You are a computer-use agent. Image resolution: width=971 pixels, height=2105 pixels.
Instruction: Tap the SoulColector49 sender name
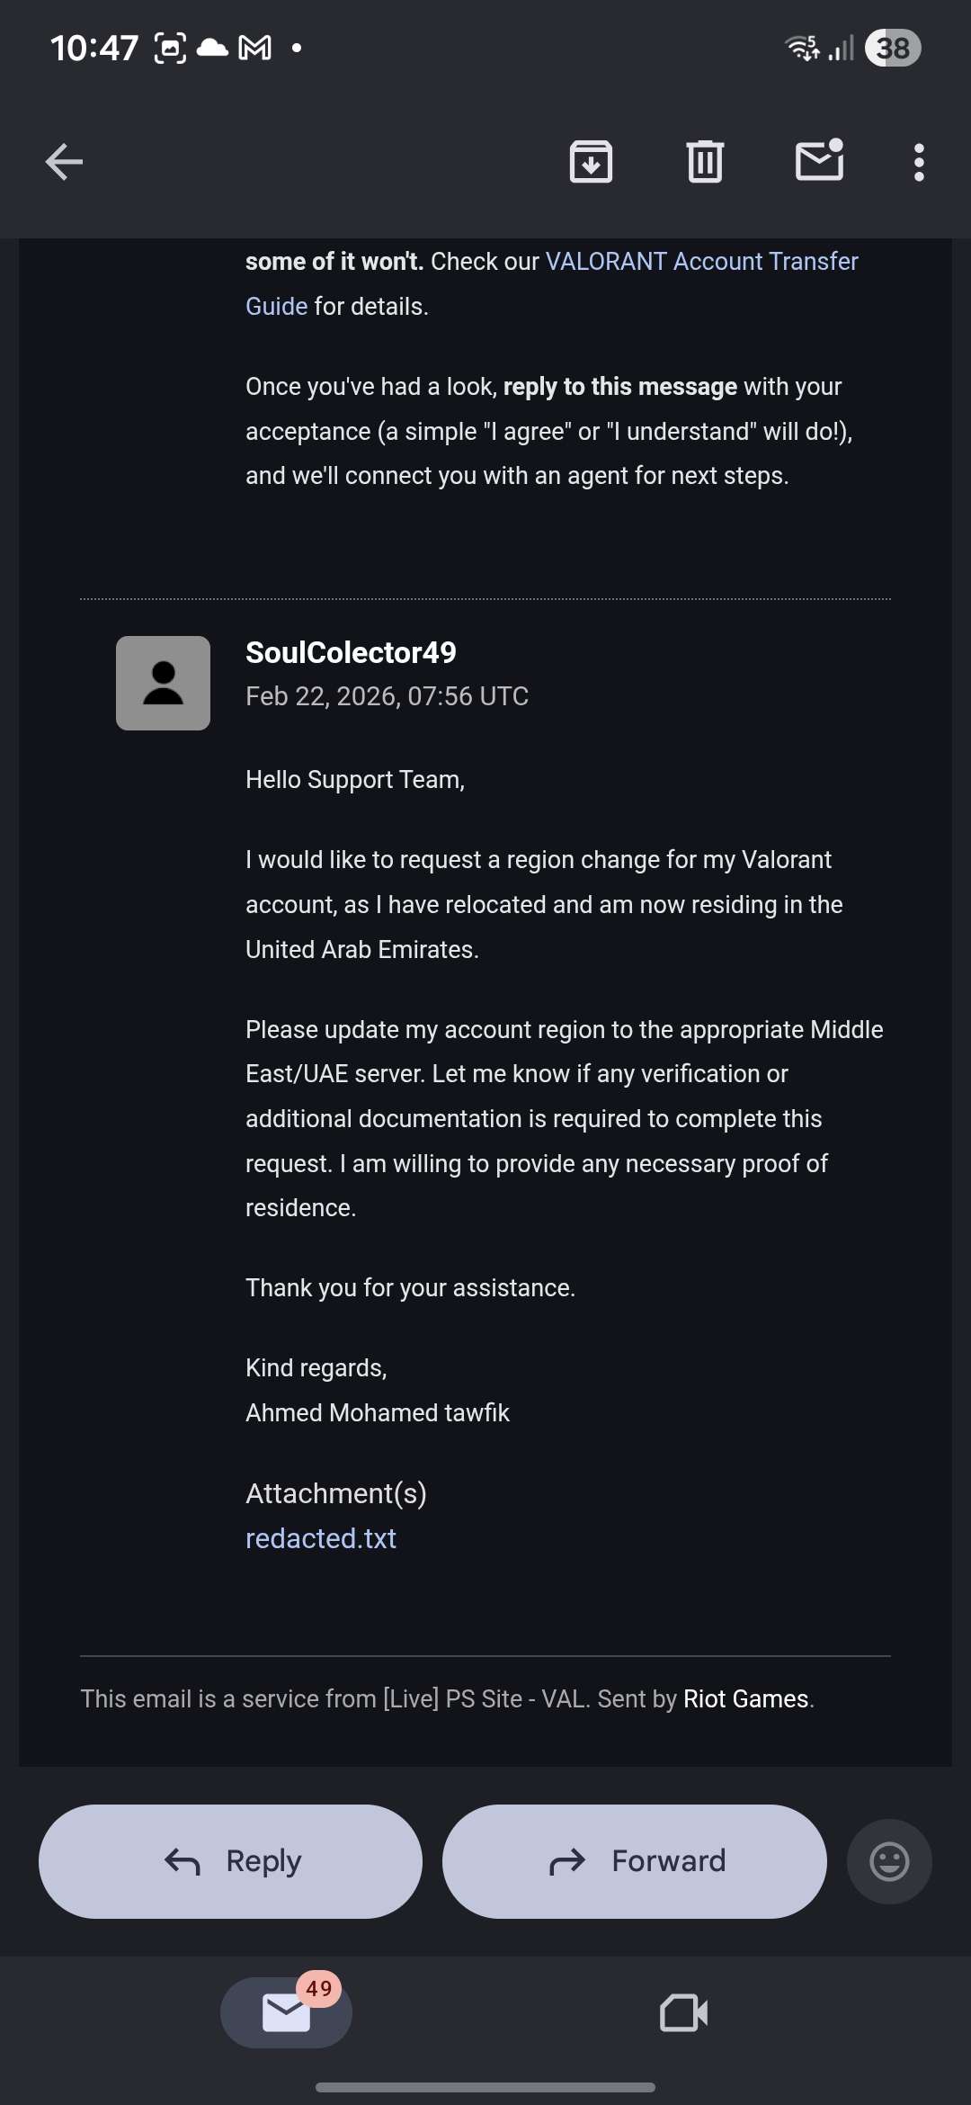click(351, 652)
